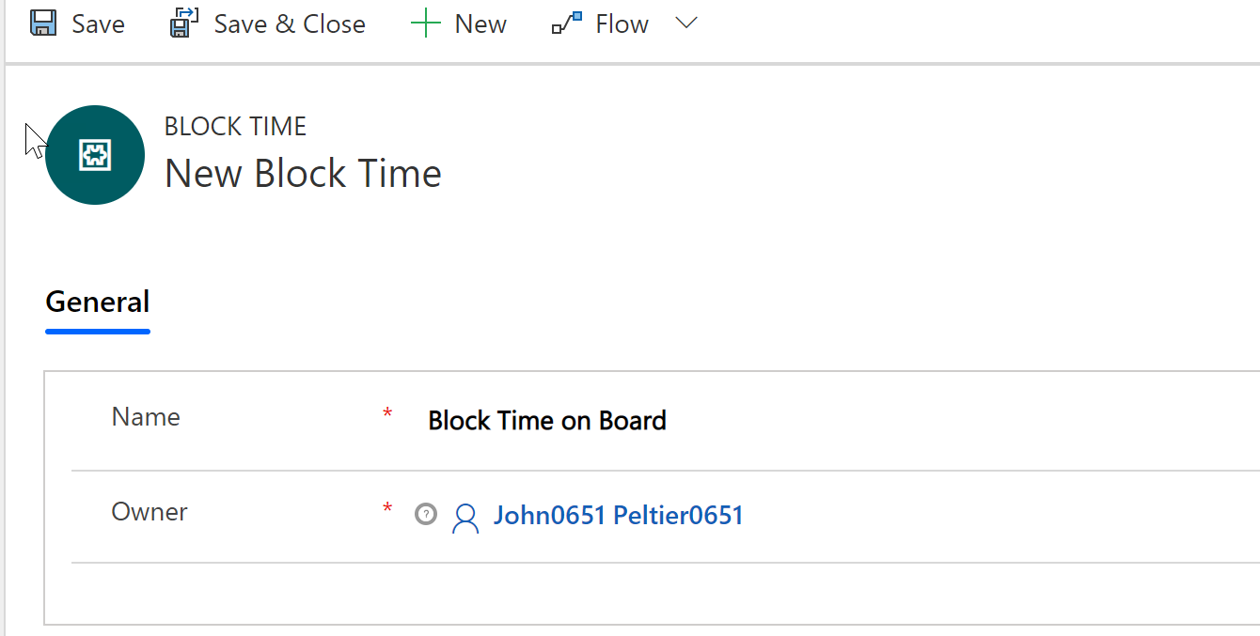Click the New command to create a record
This screenshot has width=1260, height=636.
(459, 23)
